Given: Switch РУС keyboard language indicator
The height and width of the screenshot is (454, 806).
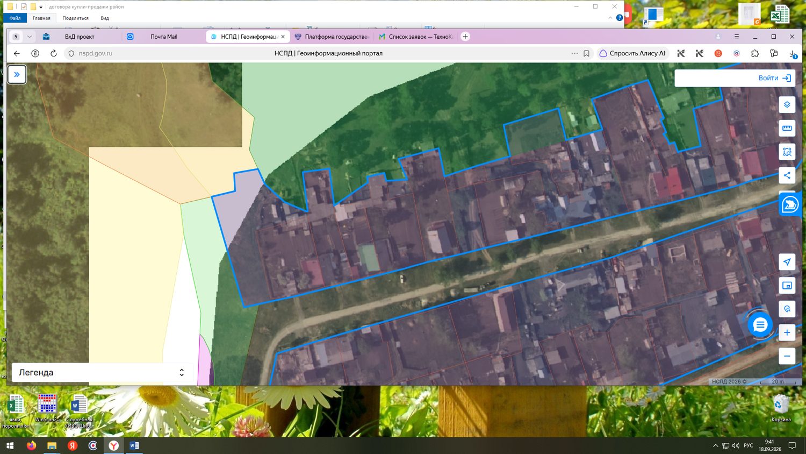Looking at the screenshot, I should coord(748,445).
